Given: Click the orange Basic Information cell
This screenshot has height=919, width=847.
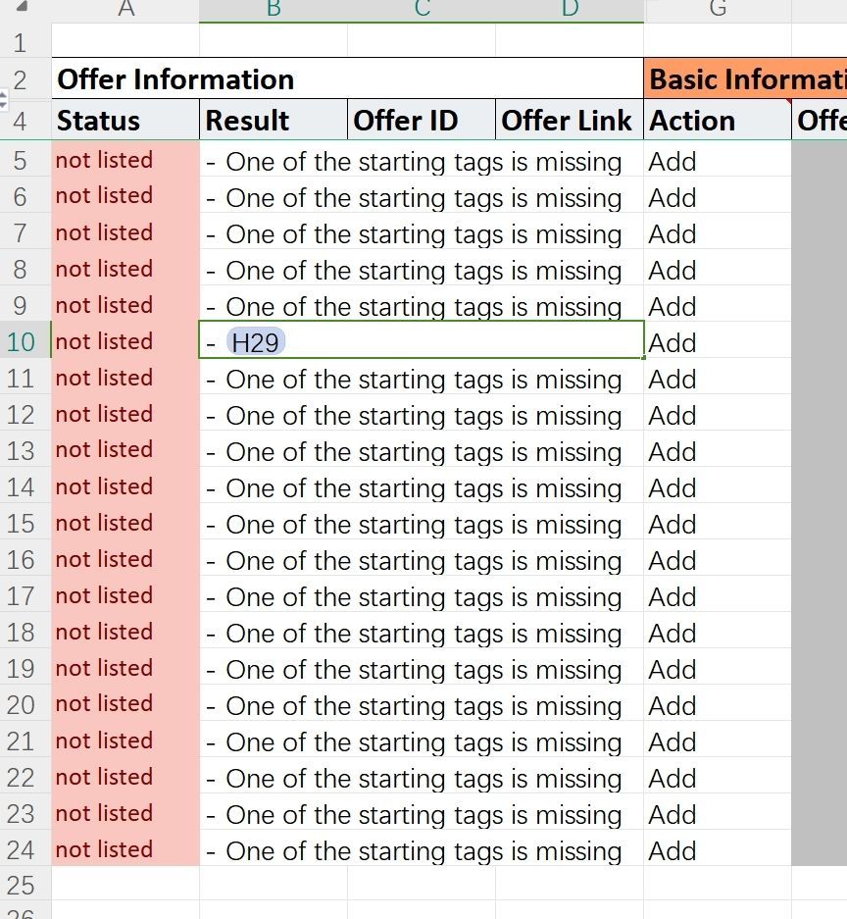Looking at the screenshot, I should point(745,79).
